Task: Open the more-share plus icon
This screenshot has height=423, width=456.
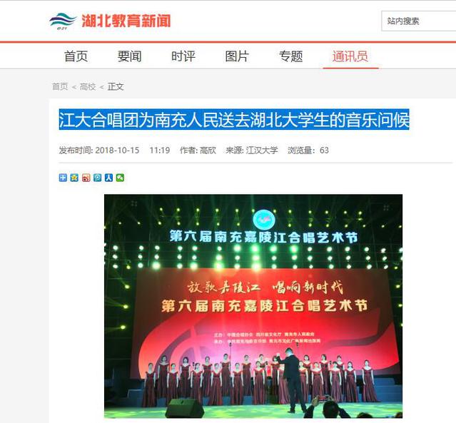Action: [63, 178]
